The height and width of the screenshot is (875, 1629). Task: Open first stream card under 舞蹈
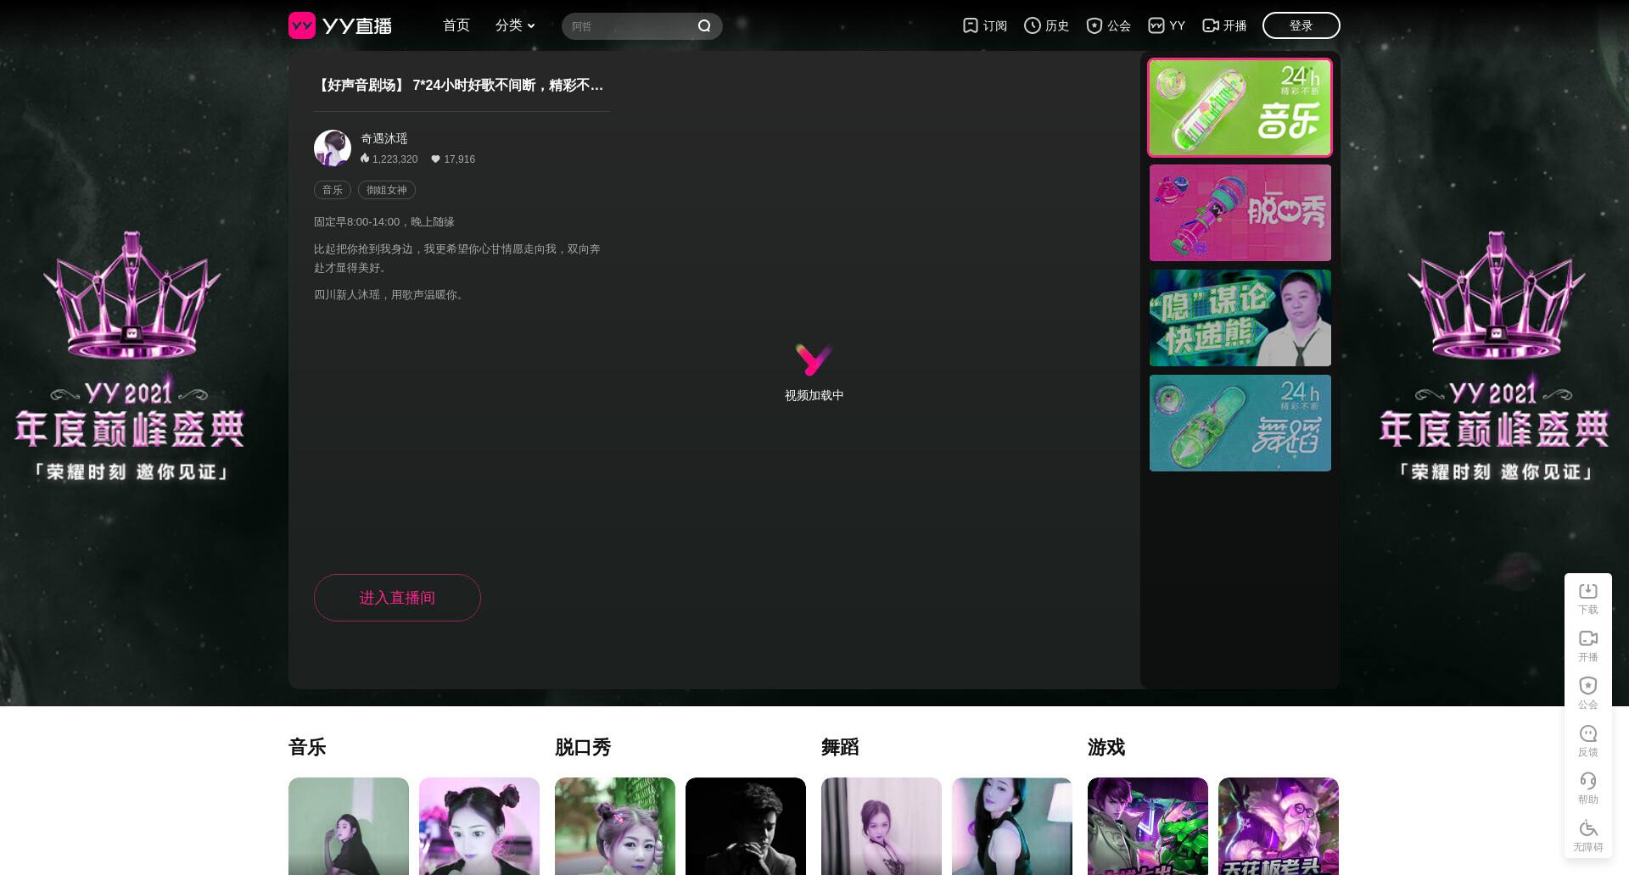point(882,826)
